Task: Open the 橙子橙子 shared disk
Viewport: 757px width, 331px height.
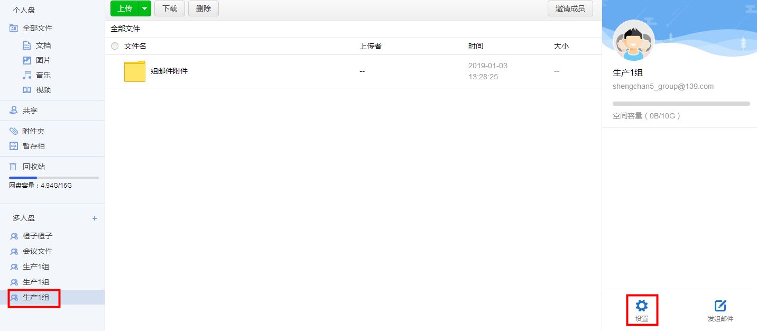Action: (37, 236)
